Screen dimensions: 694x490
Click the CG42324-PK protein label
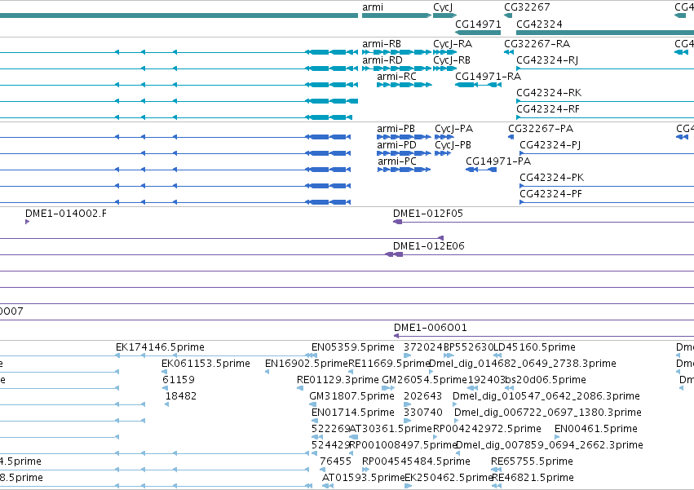[x=552, y=178]
